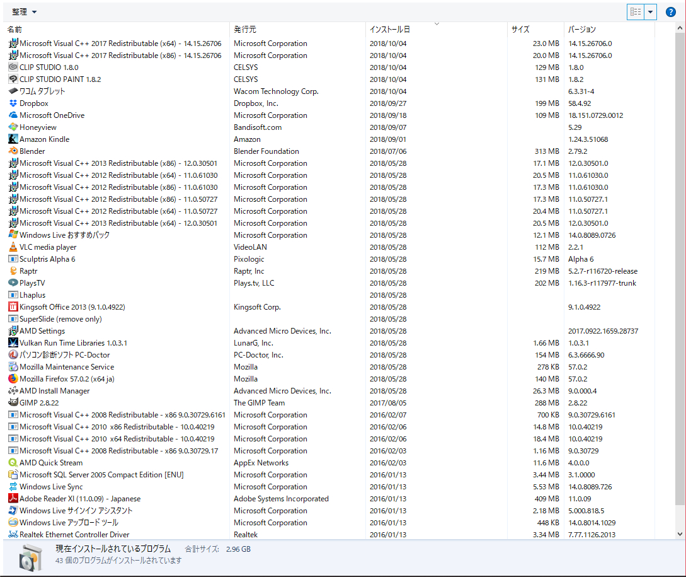Click the install date 2017/08/05
The width and height of the screenshot is (686, 577).
point(388,402)
